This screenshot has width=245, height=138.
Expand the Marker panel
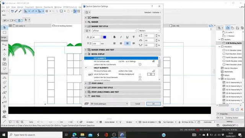click(122, 22)
